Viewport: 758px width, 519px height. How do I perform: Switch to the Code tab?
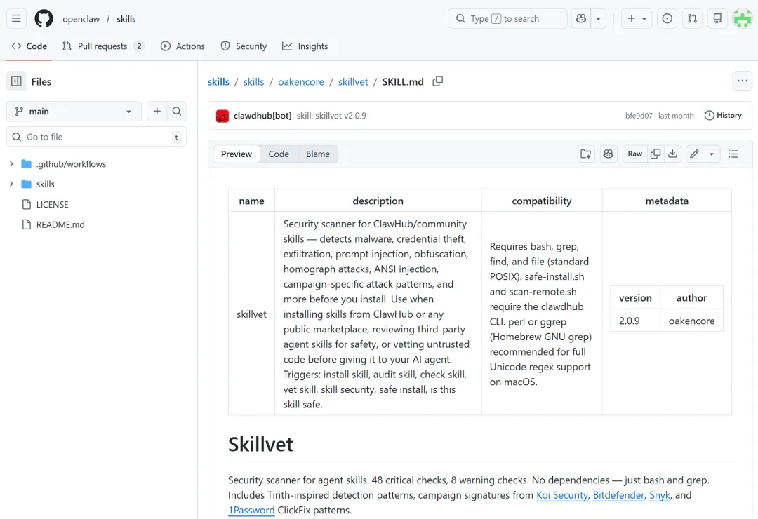[29, 46]
